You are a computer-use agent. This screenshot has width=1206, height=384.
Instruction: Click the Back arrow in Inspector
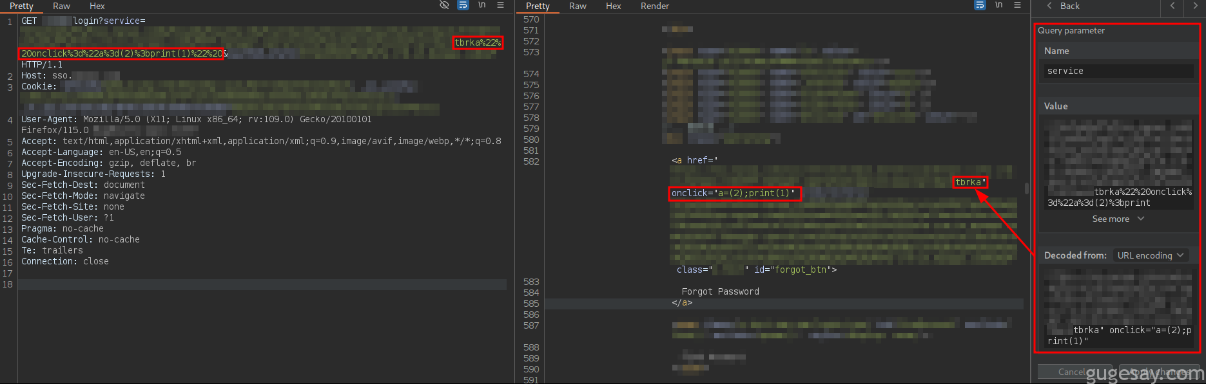click(x=1063, y=6)
